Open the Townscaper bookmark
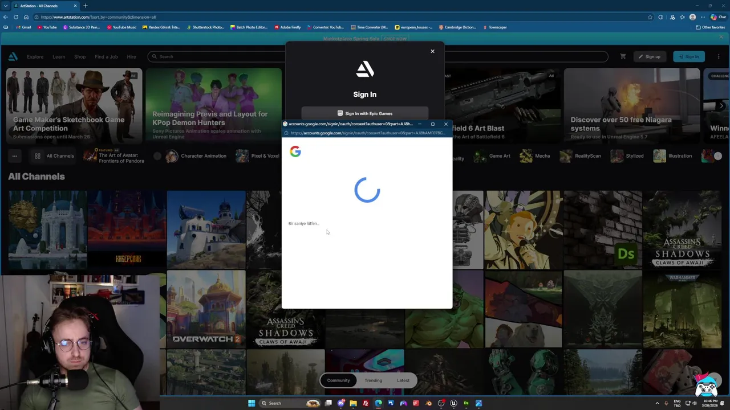Image resolution: width=730 pixels, height=410 pixels. tap(494, 27)
